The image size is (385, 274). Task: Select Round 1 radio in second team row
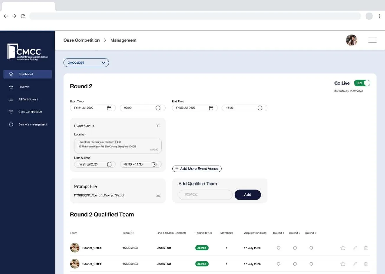click(278, 264)
